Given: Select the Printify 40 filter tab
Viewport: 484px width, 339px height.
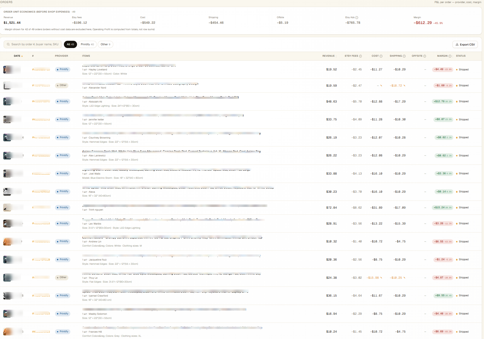Looking at the screenshot, I should (x=87, y=44).
